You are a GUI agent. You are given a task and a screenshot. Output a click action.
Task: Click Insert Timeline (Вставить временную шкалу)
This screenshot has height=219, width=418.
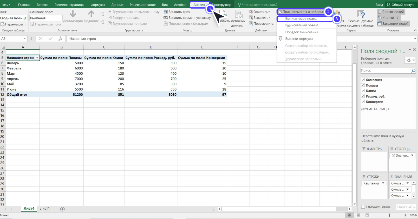point(187,18)
